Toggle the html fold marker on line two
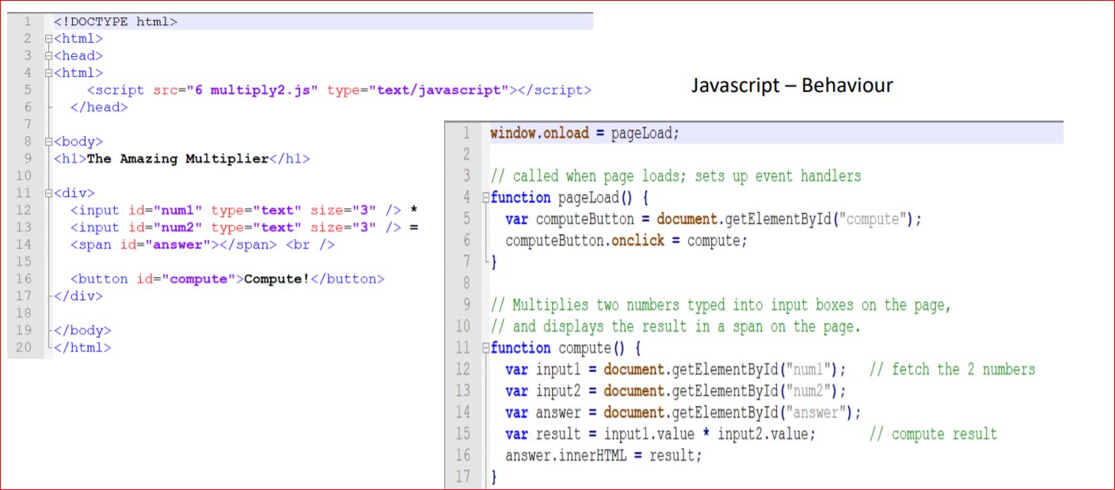Image resolution: width=1115 pixels, height=490 pixels. pyautogui.click(x=48, y=38)
